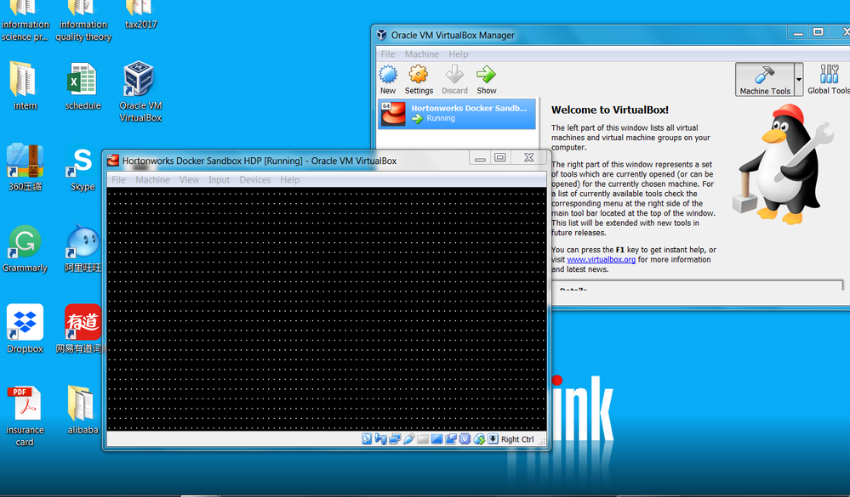Open Help menu in Hortonworks VM window
Image resolution: width=850 pixels, height=497 pixels.
[x=289, y=180]
